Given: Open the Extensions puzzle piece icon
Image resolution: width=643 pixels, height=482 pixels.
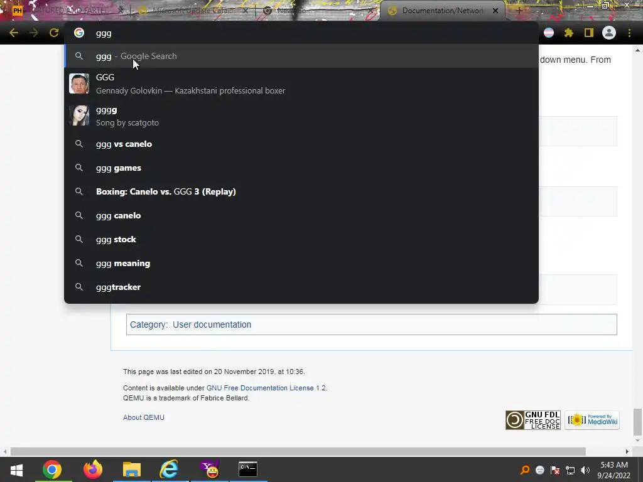Looking at the screenshot, I should click(568, 33).
